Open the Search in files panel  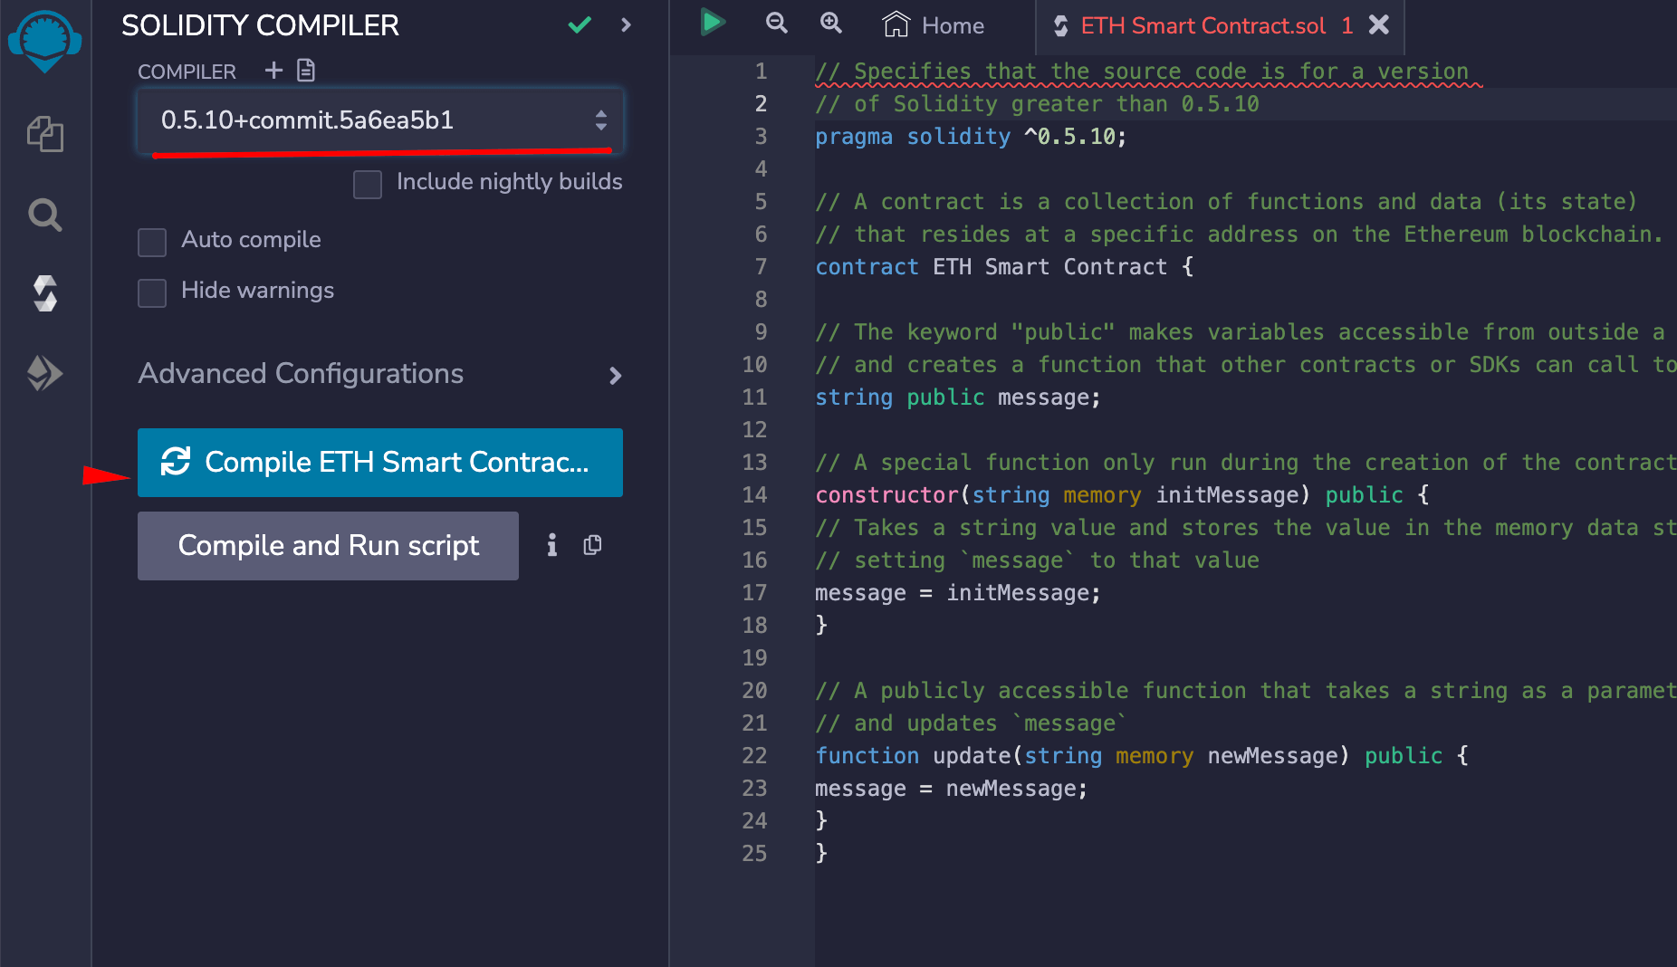pyautogui.click(x=45, y=215)
